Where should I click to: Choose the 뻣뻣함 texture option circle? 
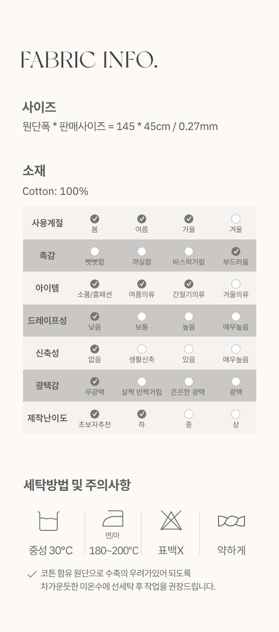(95, 251)
